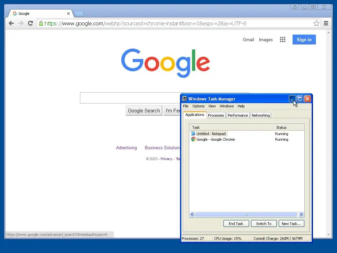
Task: Click the task list horizontal scrollbar thumb
Action: [246, 214]
